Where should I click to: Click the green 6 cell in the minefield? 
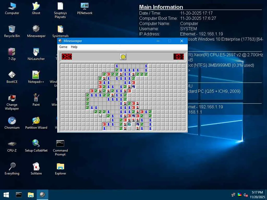click(129, 124)
